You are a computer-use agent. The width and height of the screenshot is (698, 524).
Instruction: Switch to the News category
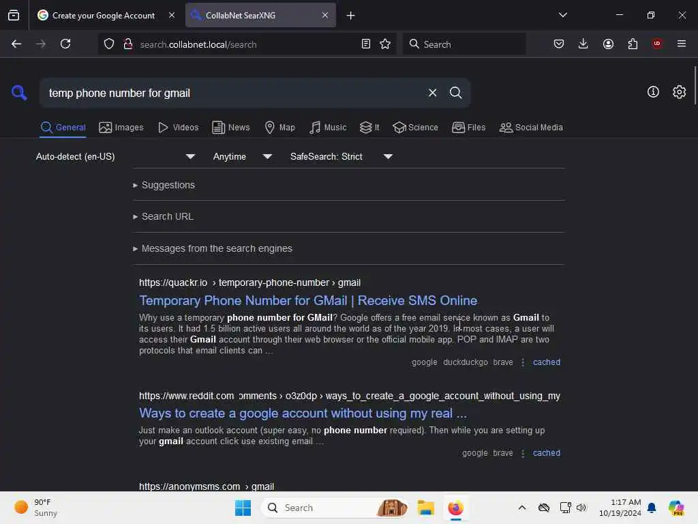click(231, 128)
